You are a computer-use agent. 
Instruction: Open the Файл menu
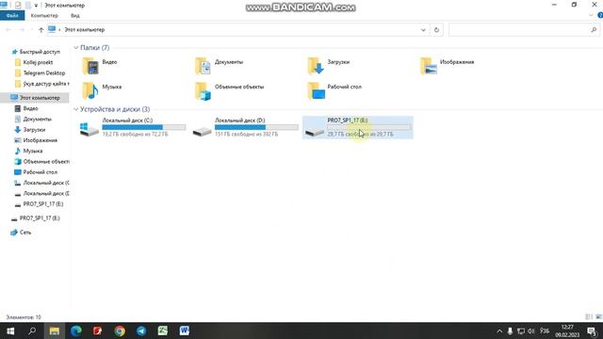coord(12,15)
